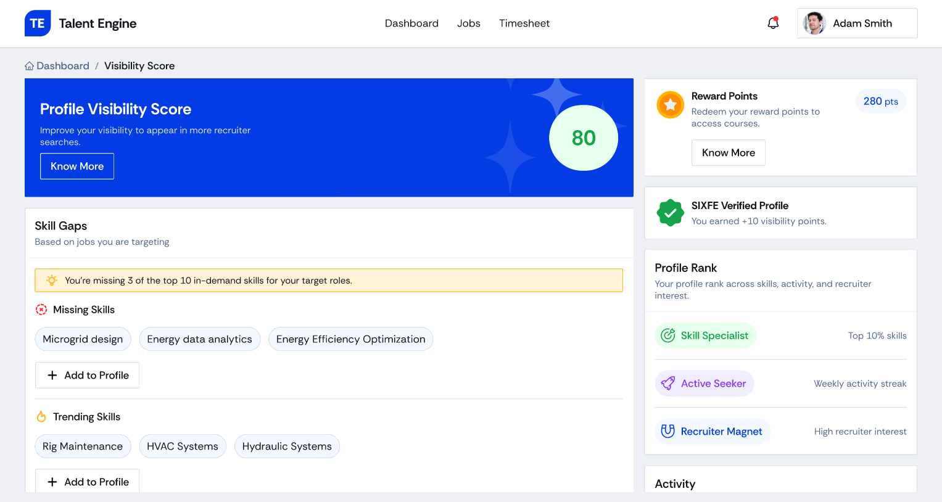942x502 pixels.
Task: Go to the Jobs nav item
Action: [x=469, y=23]
